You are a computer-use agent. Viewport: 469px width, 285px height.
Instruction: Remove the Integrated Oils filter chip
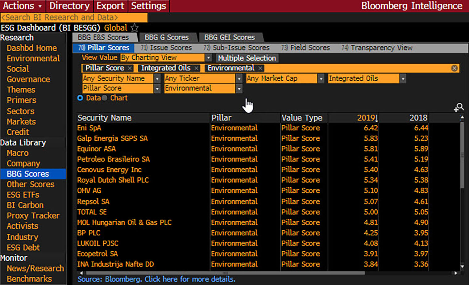(196, 68)
